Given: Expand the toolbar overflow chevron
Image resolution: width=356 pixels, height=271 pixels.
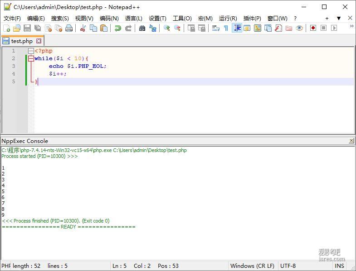Looking at the screenshot, I should [351, 26].
